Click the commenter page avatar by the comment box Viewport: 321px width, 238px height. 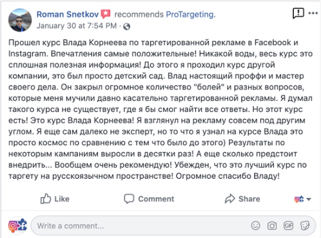coord(17,225)
